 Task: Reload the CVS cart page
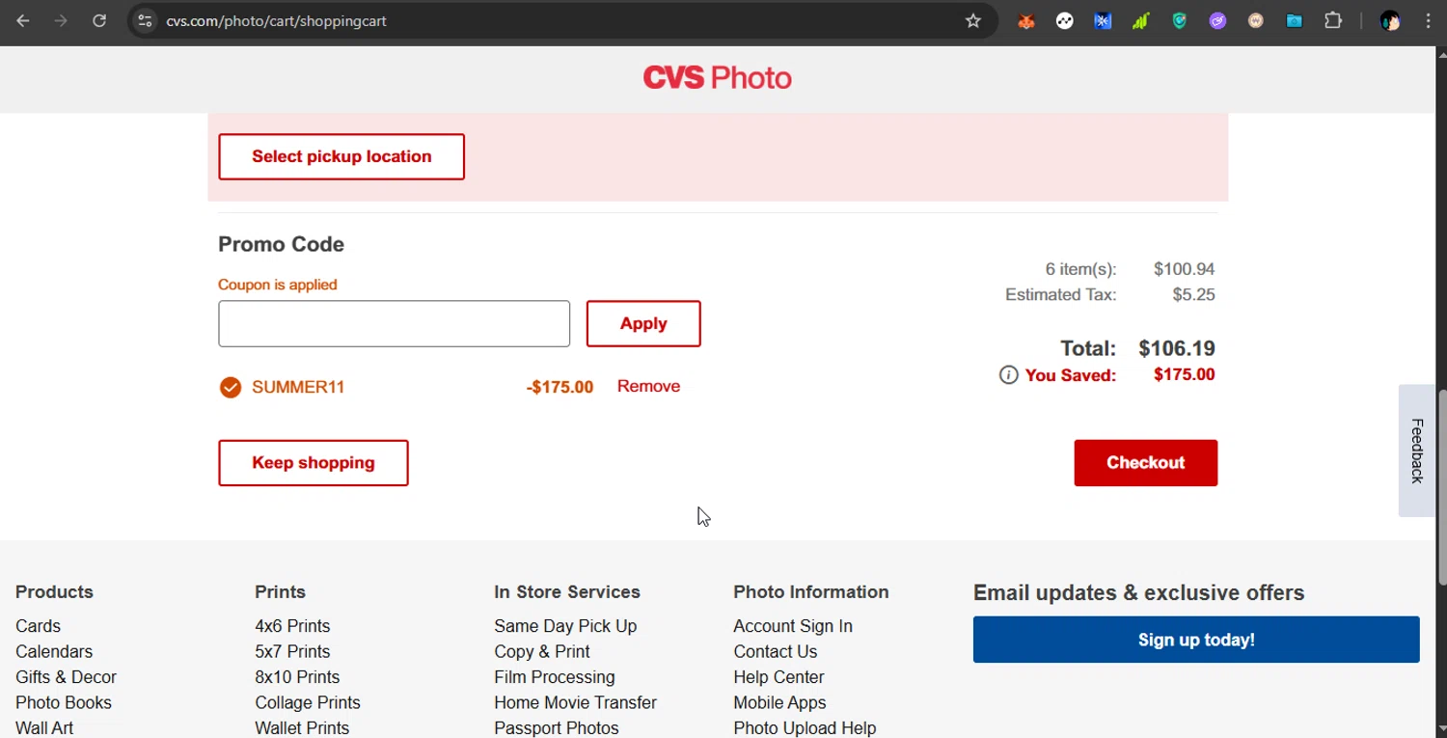click(x=99, y=20)
